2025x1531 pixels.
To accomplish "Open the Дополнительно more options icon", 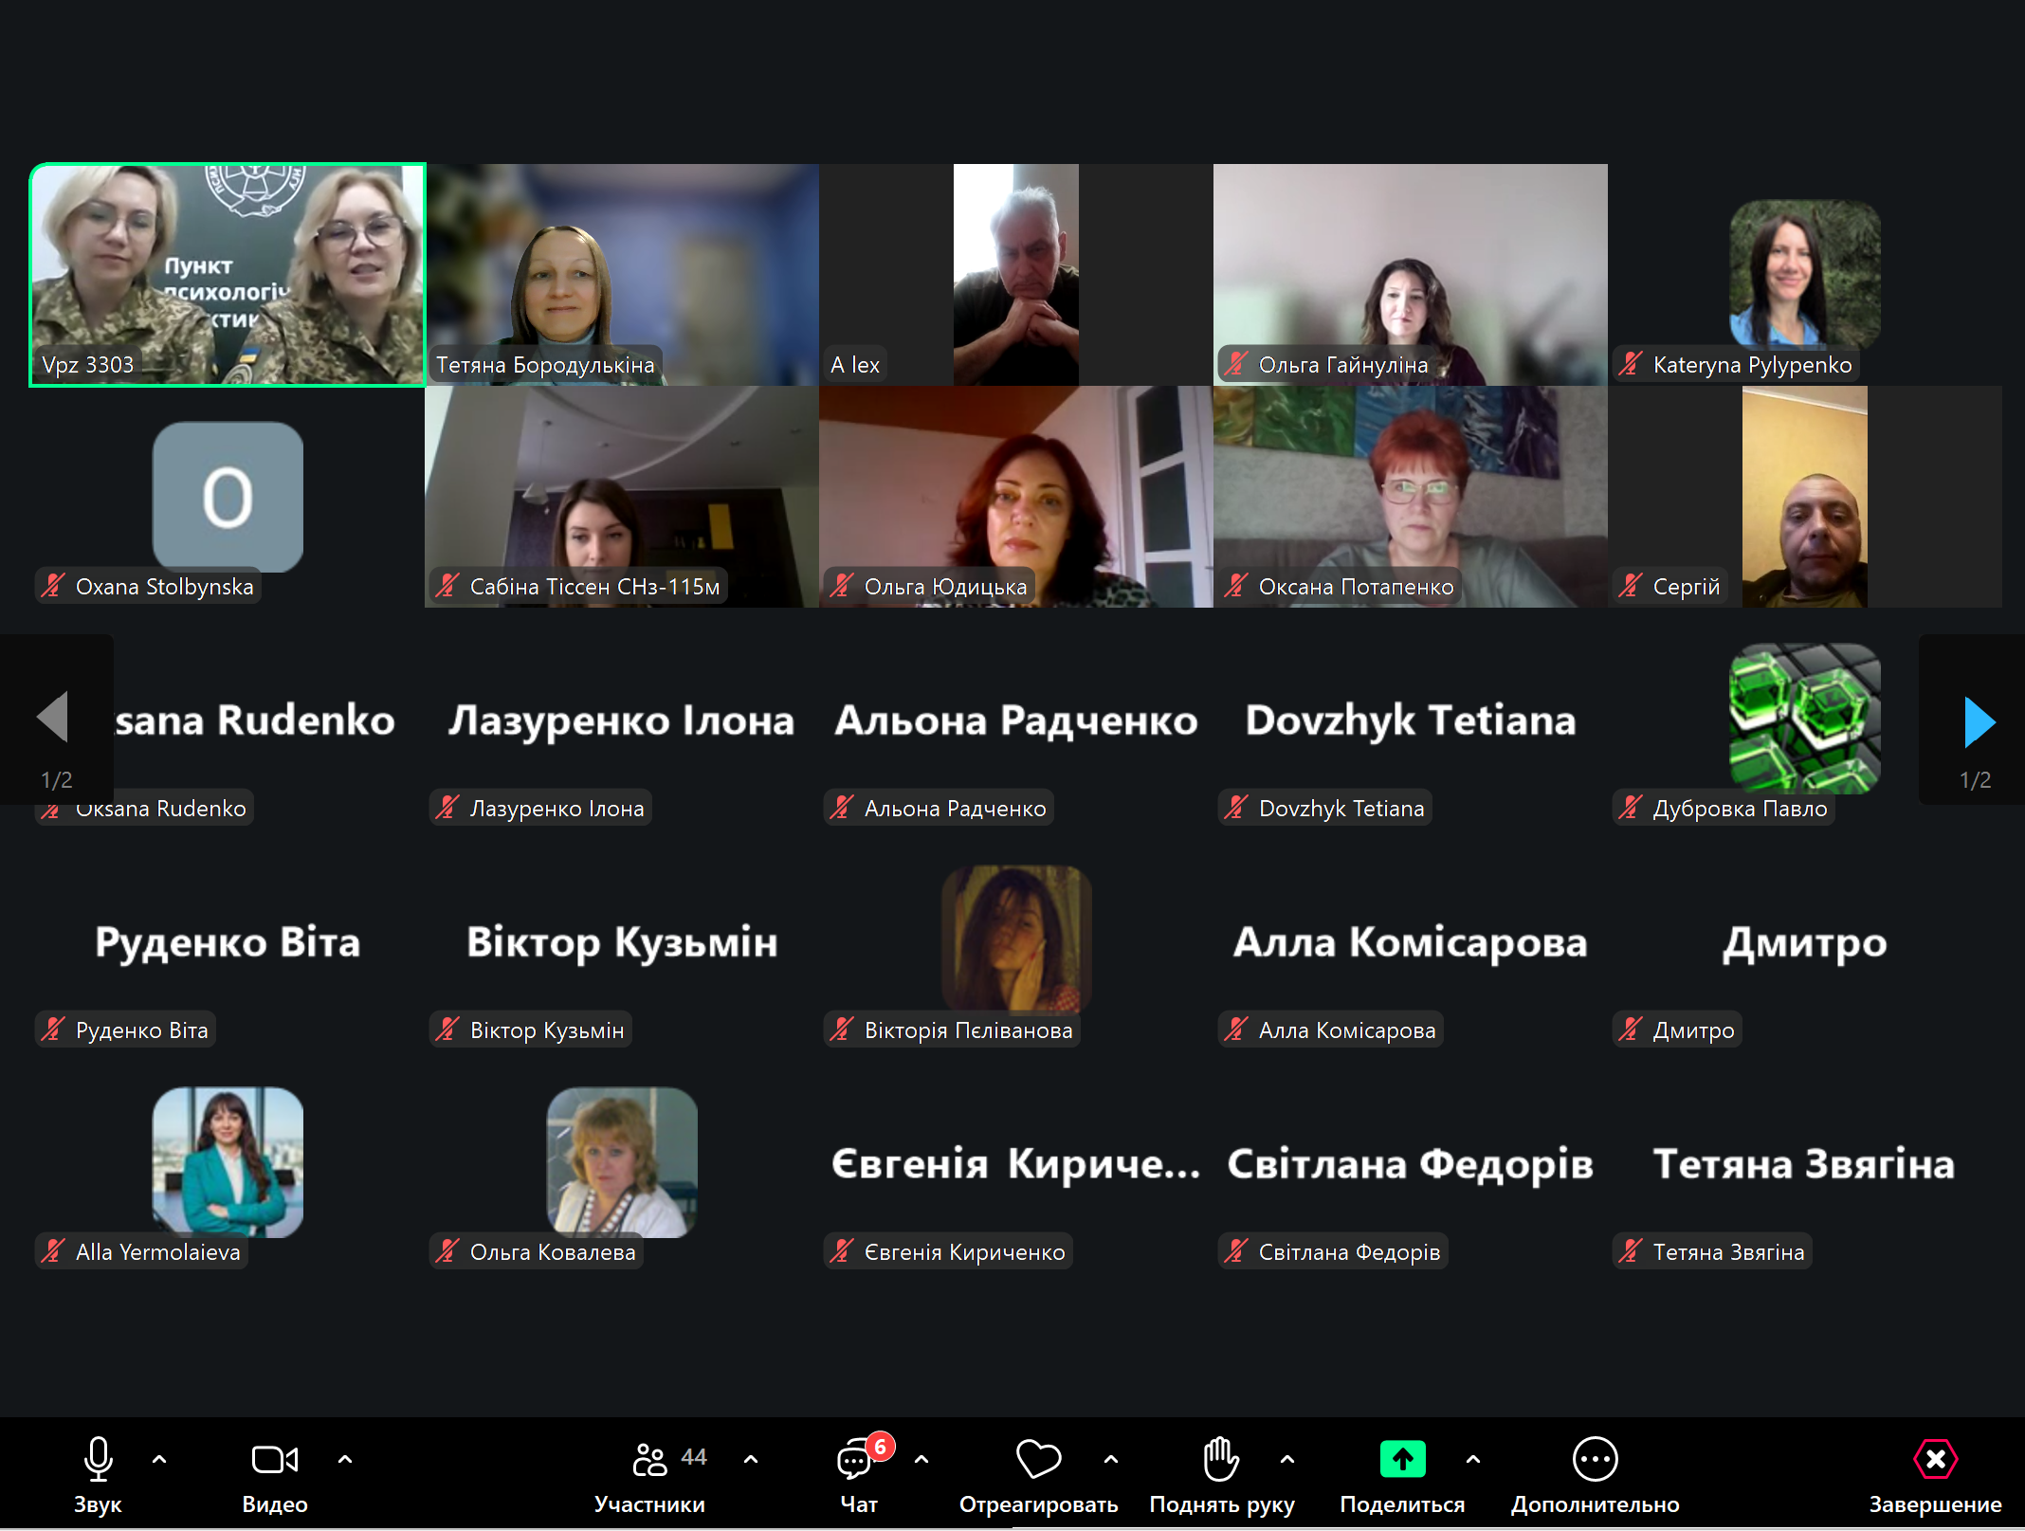I will [1595, 1460].
